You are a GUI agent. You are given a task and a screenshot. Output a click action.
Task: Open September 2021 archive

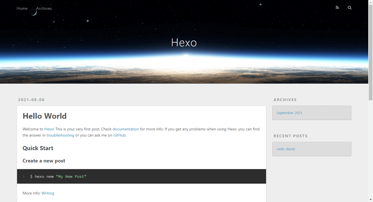click(x=289, y=113)
